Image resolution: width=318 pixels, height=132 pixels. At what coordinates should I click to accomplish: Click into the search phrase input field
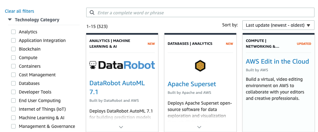point(204,13)
